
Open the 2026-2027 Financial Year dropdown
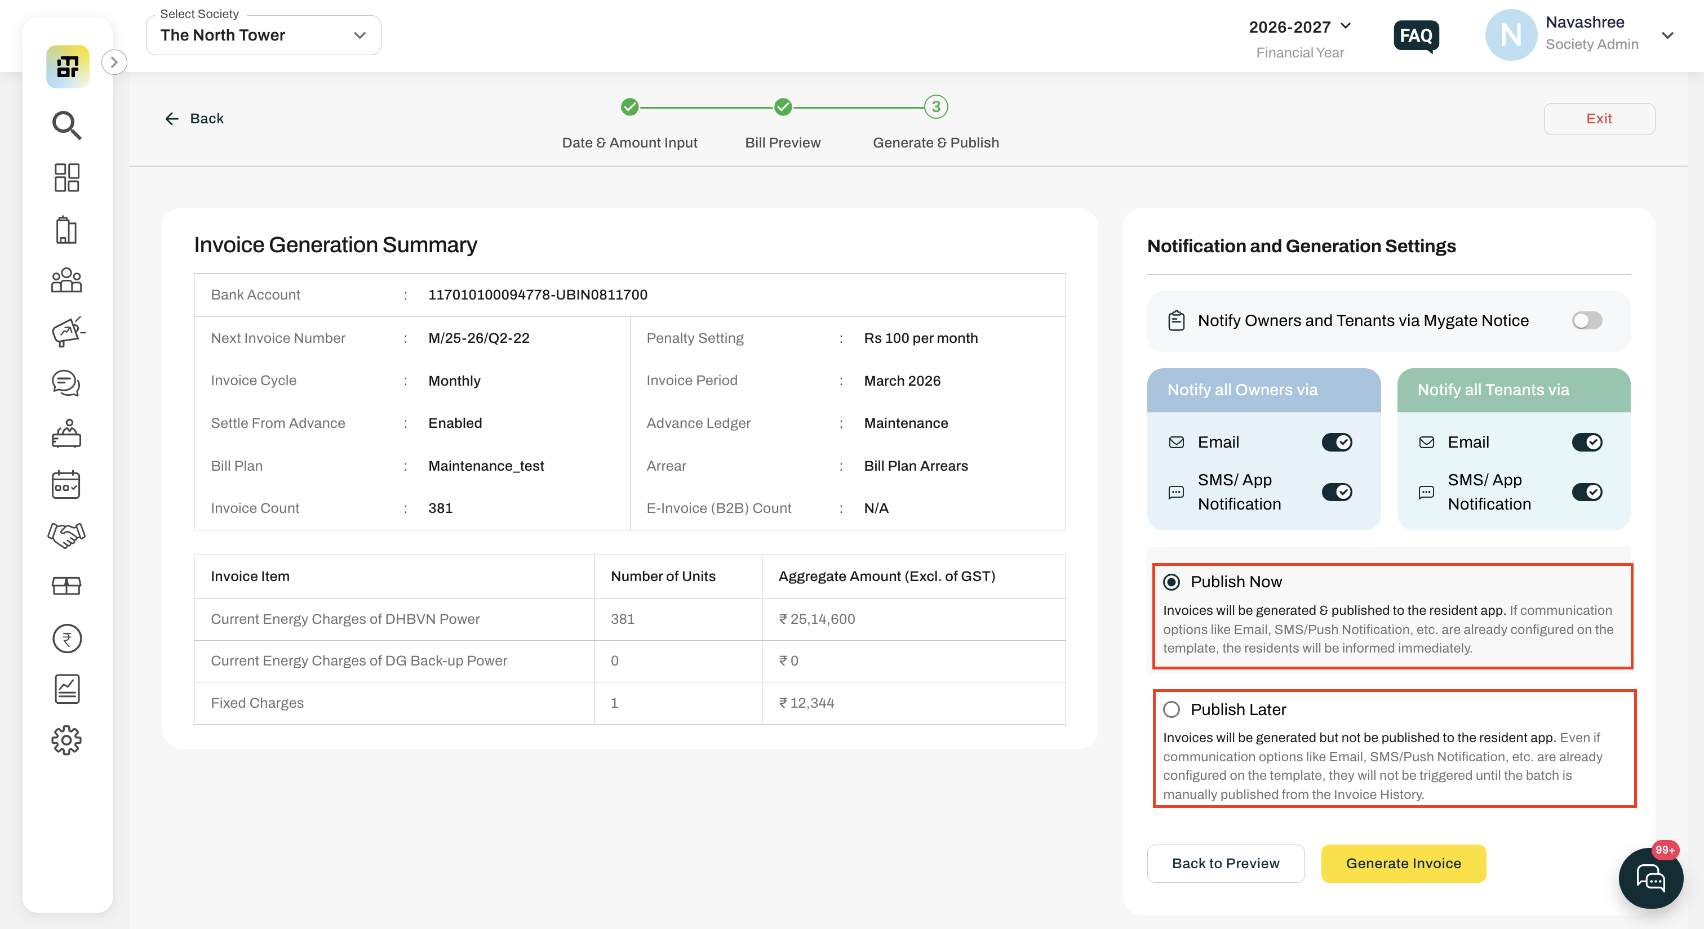1300,27
